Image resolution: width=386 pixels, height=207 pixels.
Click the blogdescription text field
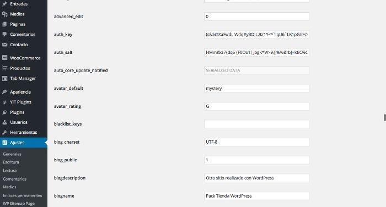pyautogui.click(x=256, y=178)
